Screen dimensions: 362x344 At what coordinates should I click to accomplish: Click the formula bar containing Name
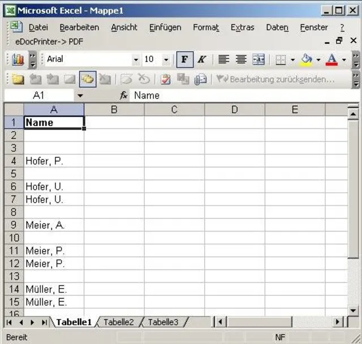[244, 96]
